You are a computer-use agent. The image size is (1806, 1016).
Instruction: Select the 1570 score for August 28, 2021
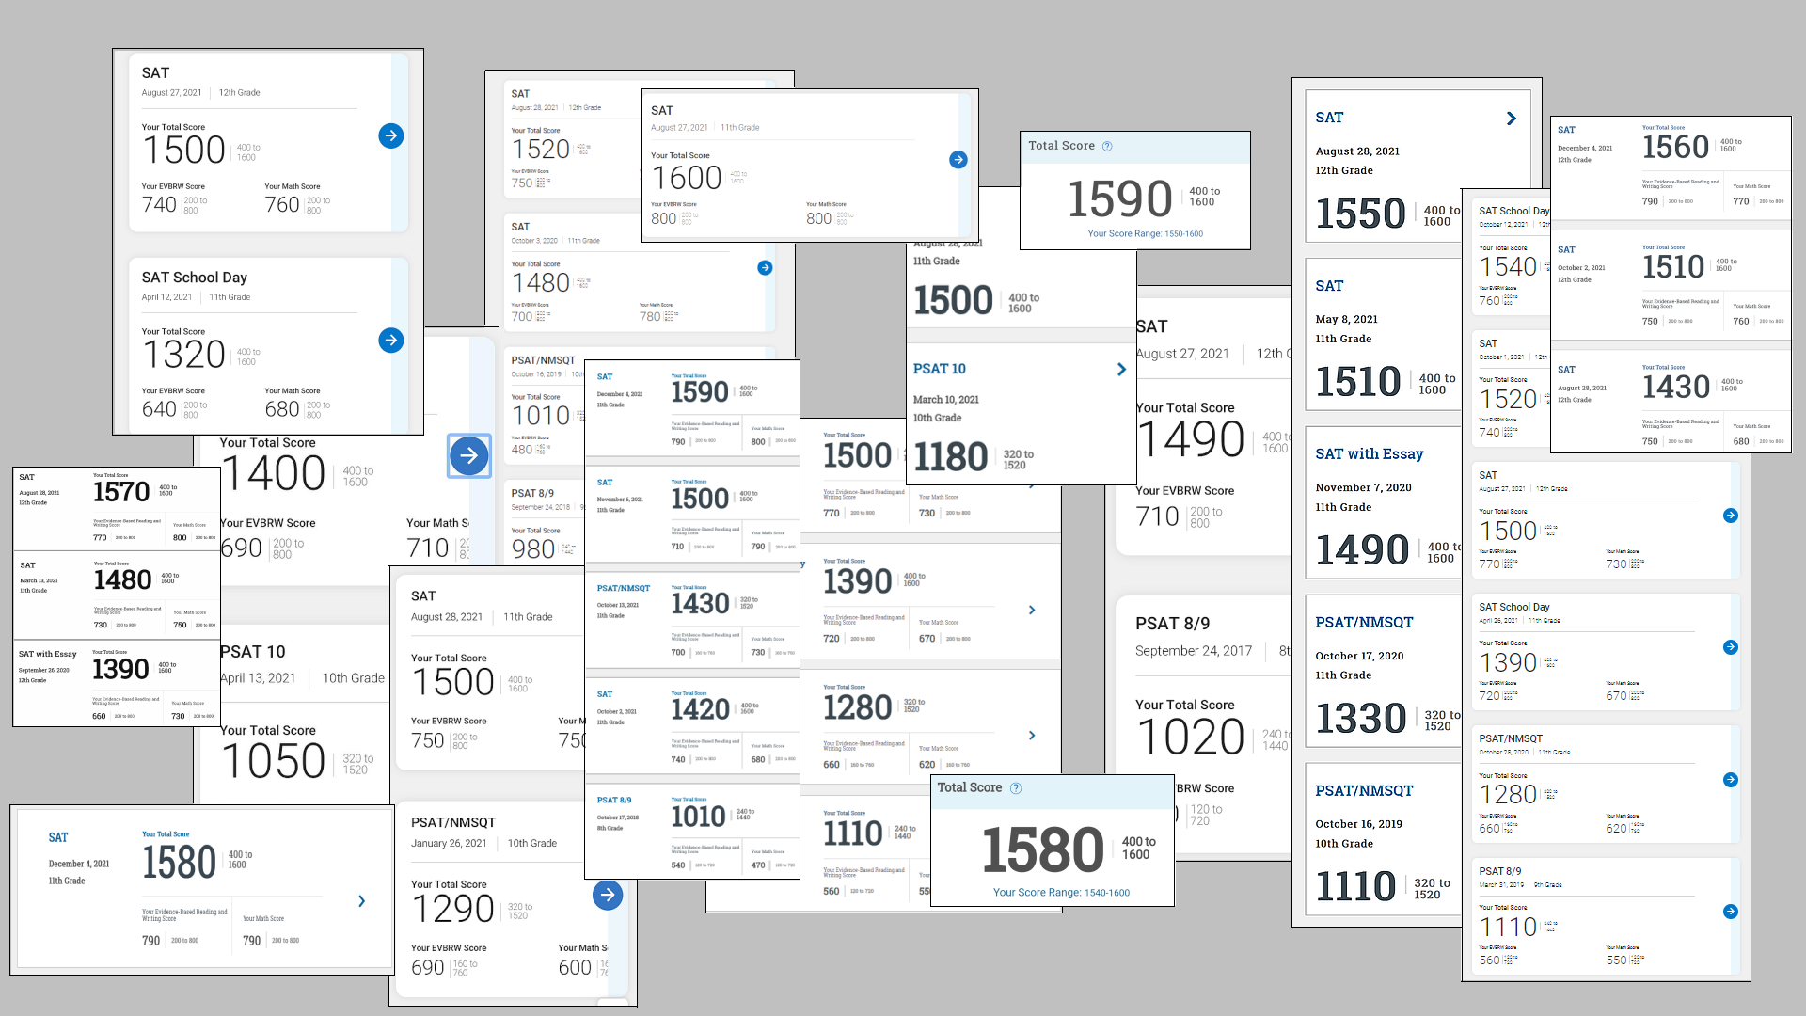[x=121, y=492]
